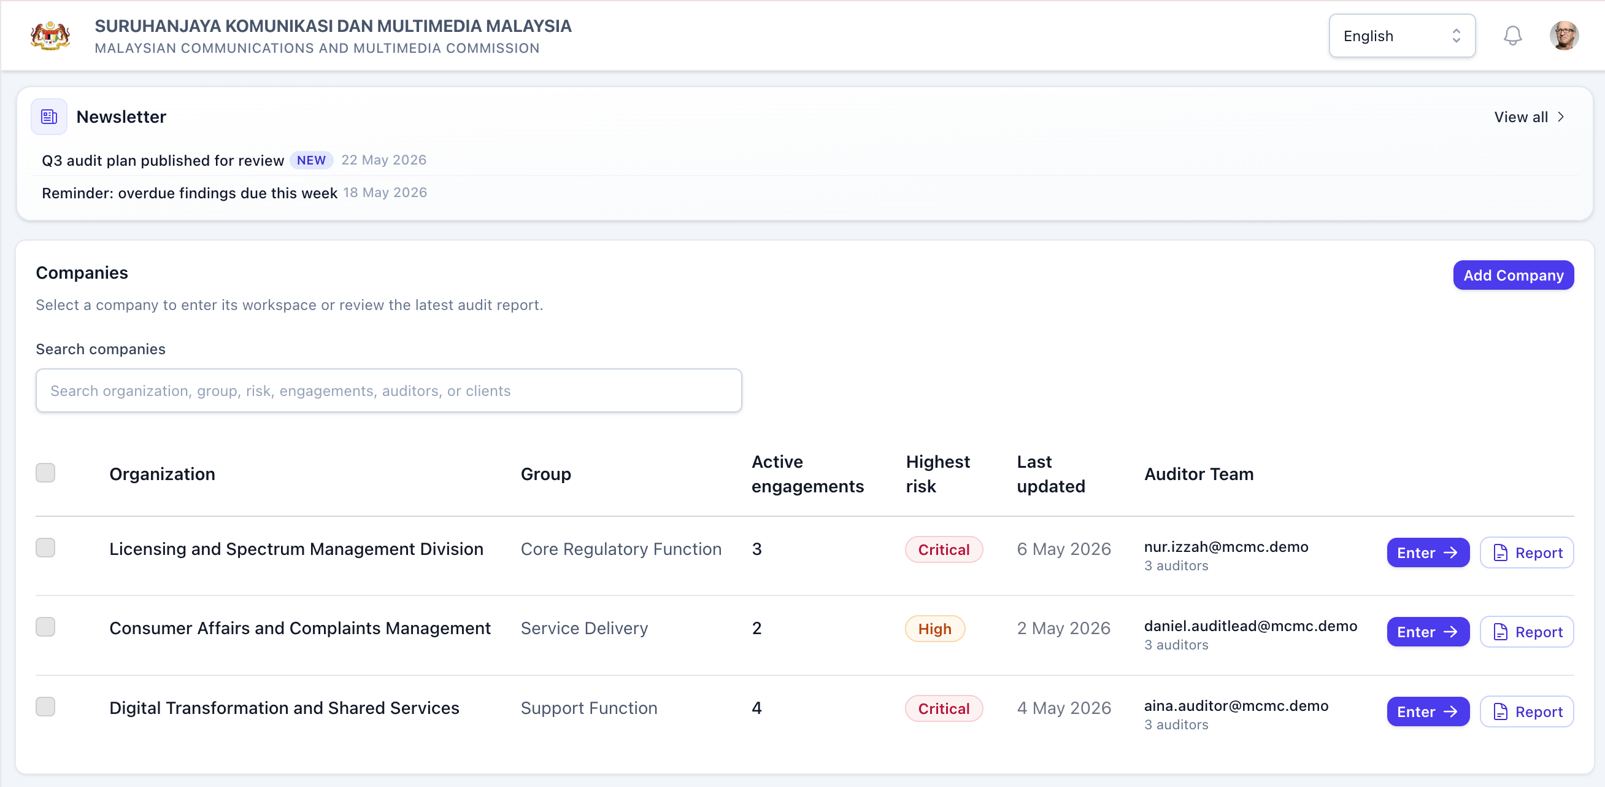Click Enter for Digital Transformation and Shared Services
Viewport: 1605px width, 787px height.
tap(1428, 711)
